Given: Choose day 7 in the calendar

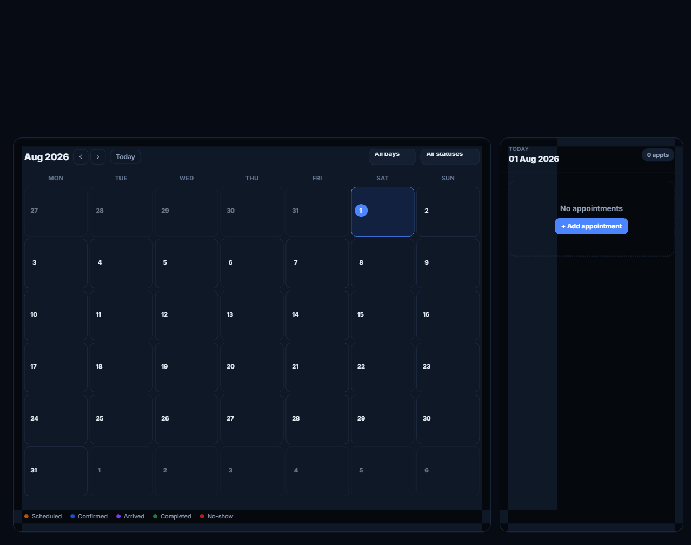Looking at the screenshot, I should pos(317,264).
